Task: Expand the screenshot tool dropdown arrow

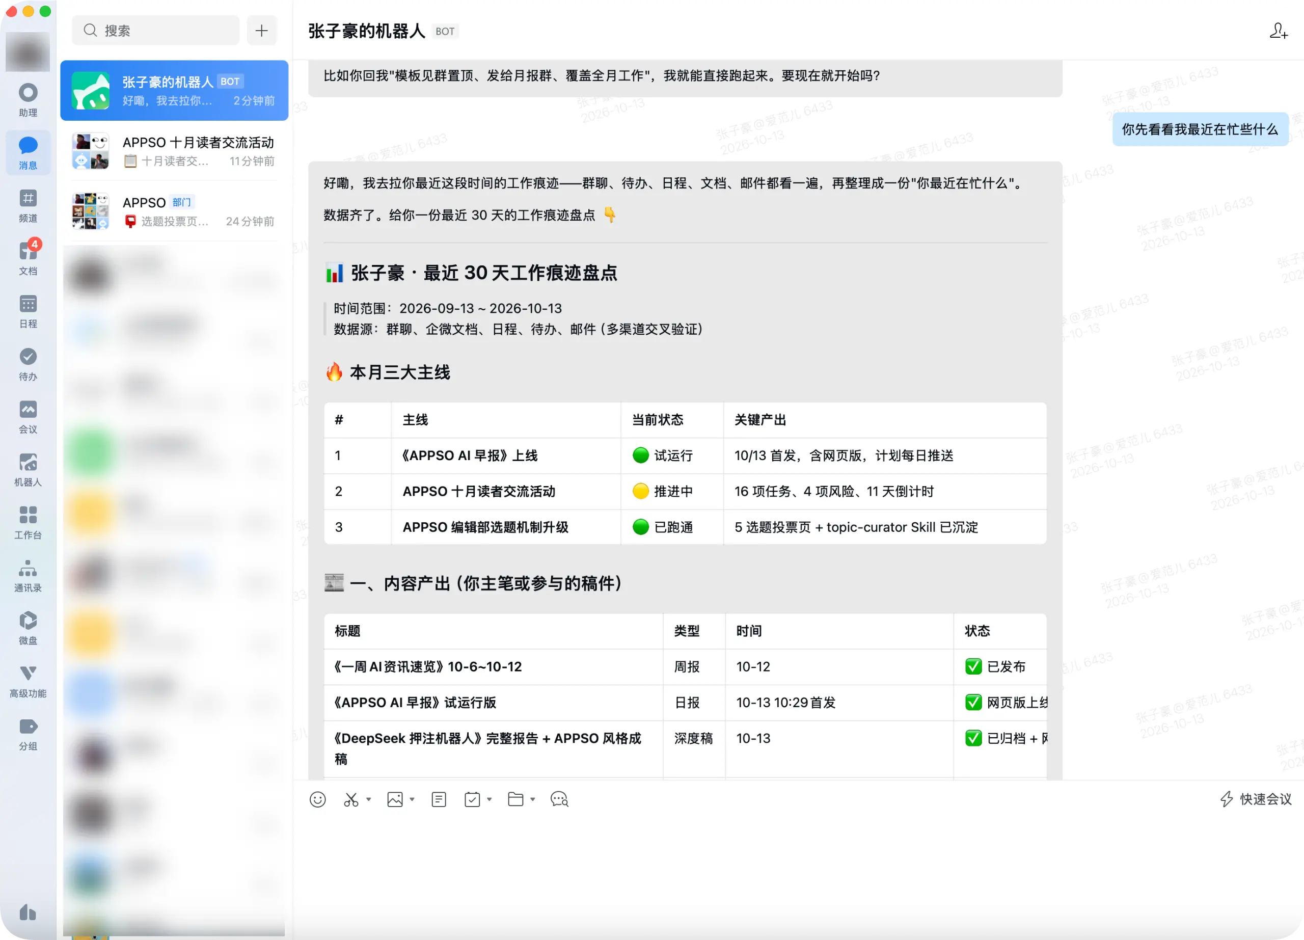Action: (369, 799)
